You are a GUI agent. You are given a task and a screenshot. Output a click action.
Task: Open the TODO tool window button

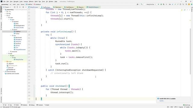[x=16, y=105]
